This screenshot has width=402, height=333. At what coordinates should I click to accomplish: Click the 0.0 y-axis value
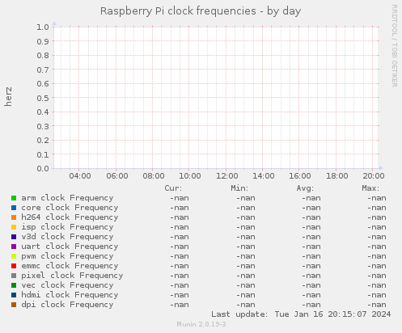tap(43, 169)
